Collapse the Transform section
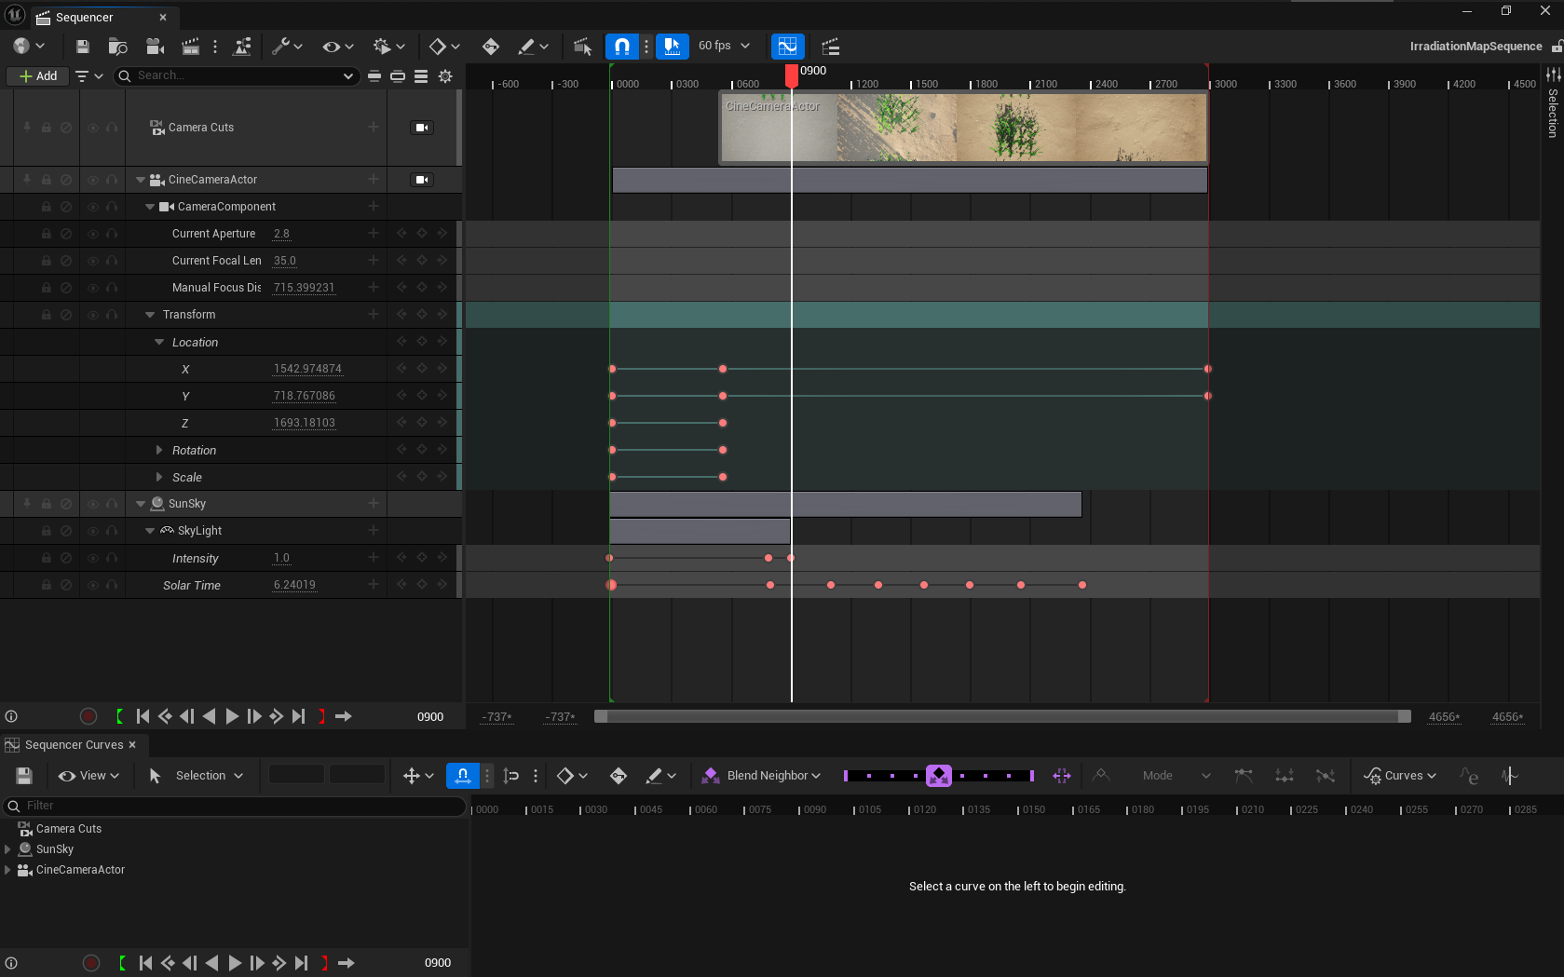This screenshot has width=1564, height=977. [x=150, y=314]
